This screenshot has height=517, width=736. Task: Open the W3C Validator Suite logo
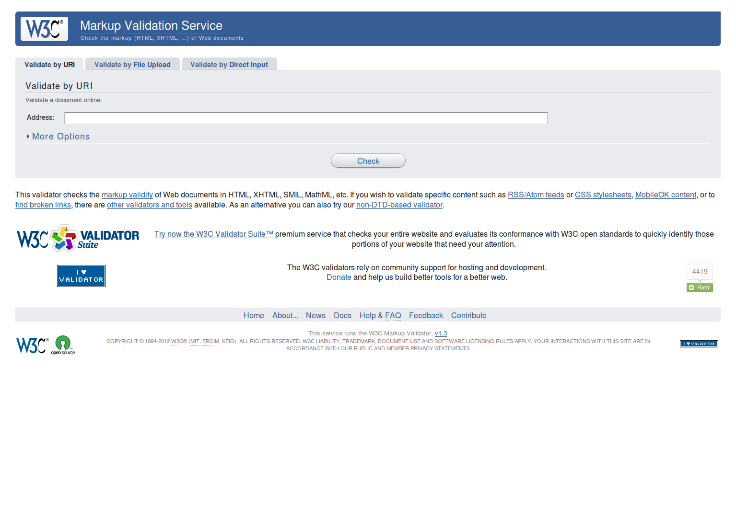[x=78, y=238]
